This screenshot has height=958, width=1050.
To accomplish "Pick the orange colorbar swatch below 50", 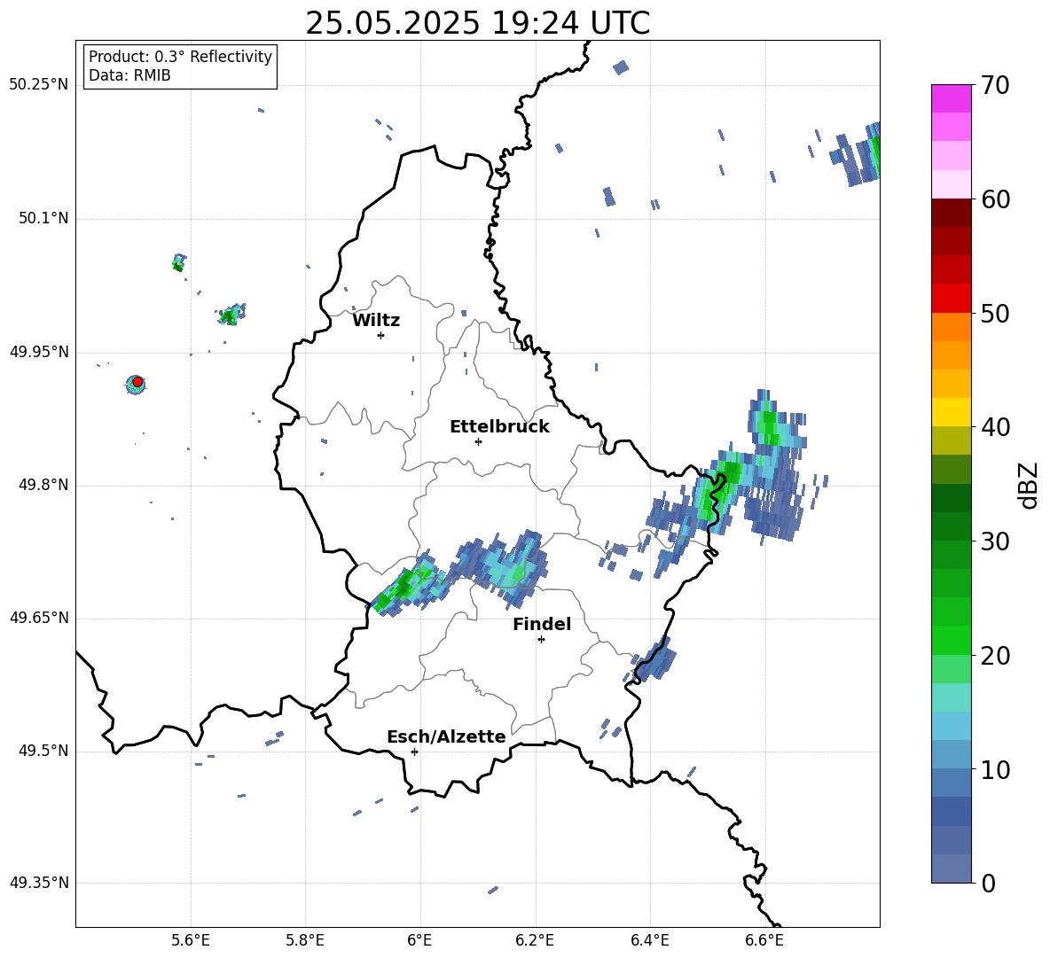I will [x=951, y=326].
